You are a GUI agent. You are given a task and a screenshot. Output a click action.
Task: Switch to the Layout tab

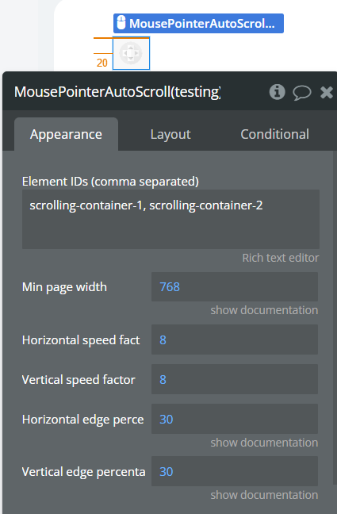pyautogui.click(x=170, y=134)
